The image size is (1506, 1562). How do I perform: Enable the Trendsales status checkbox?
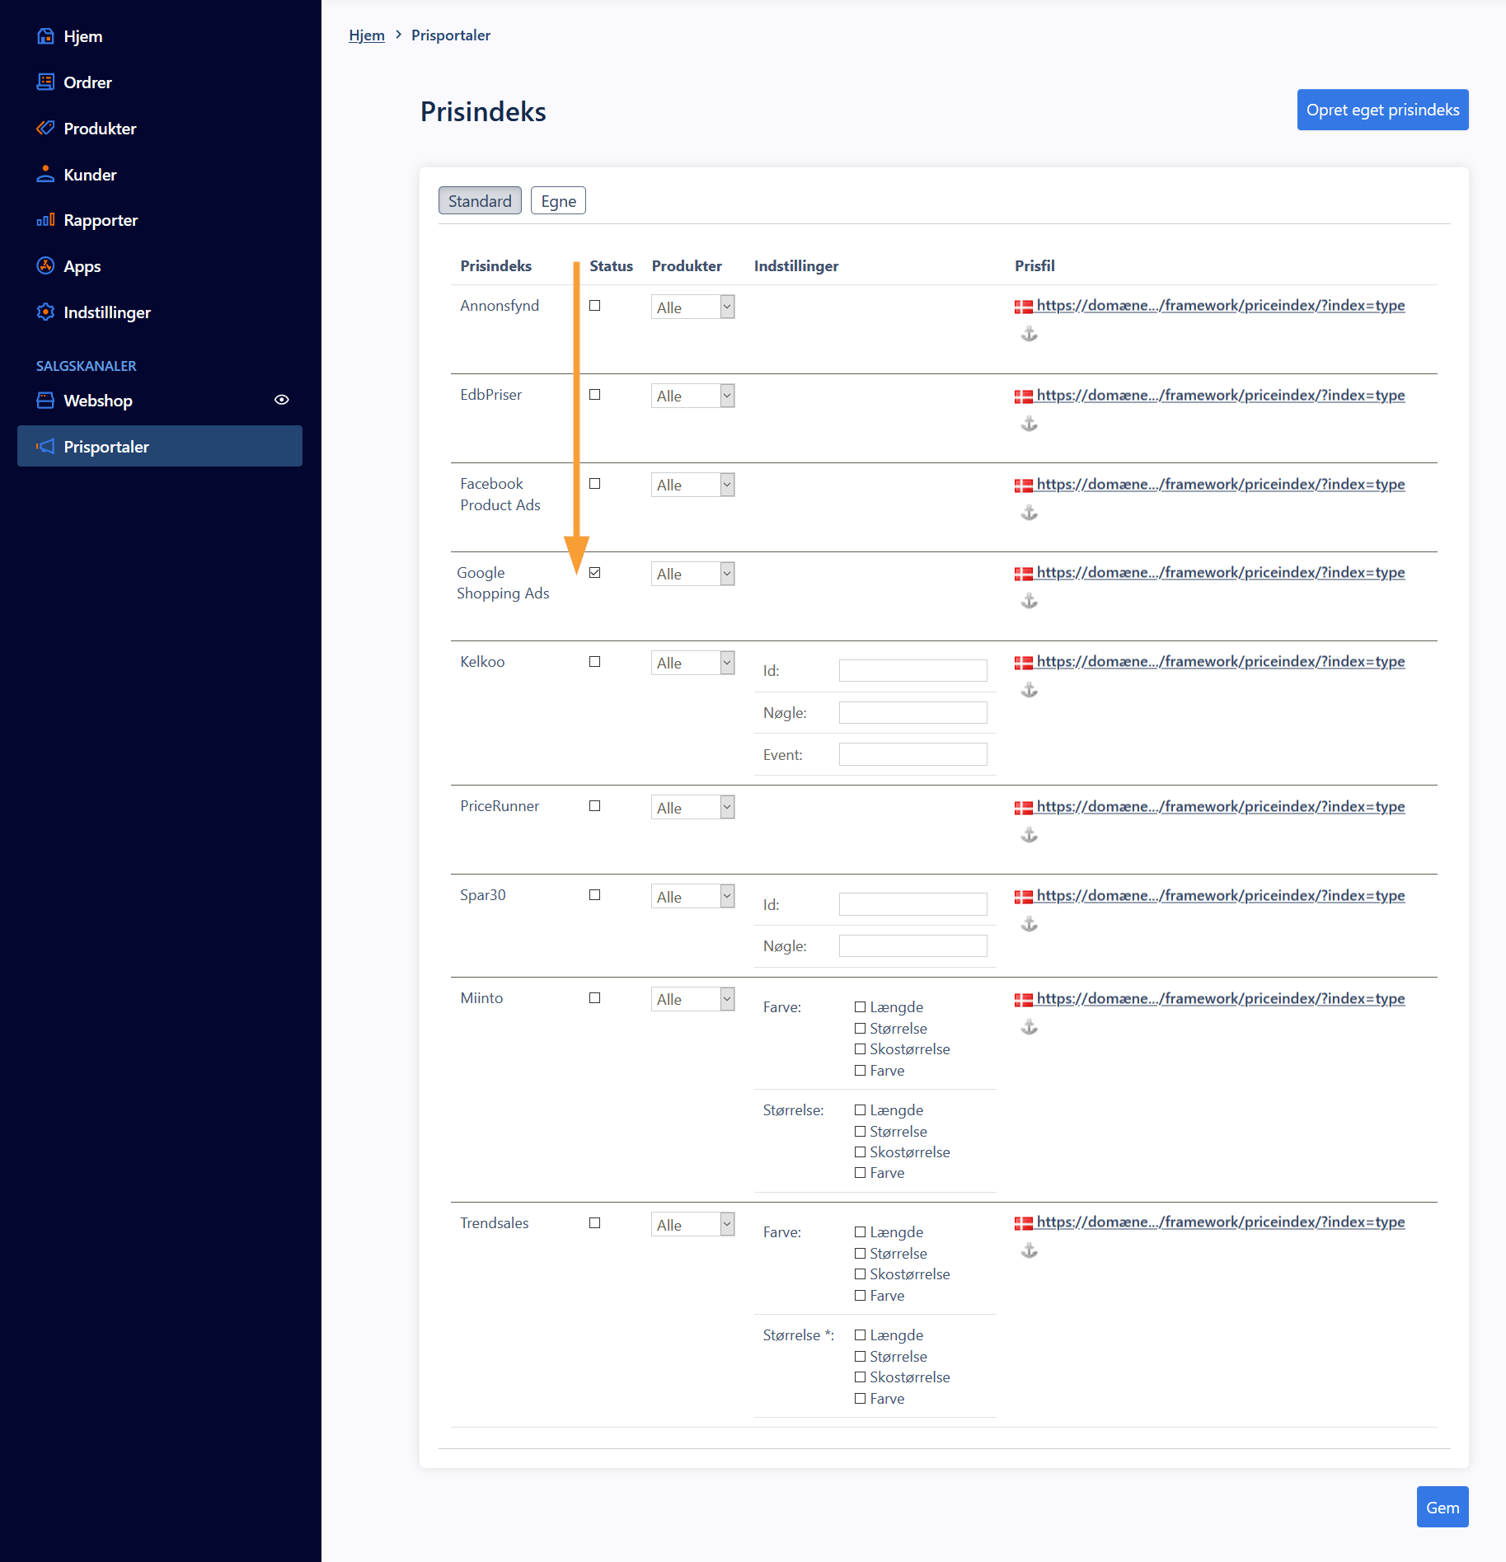[595, 1223]
